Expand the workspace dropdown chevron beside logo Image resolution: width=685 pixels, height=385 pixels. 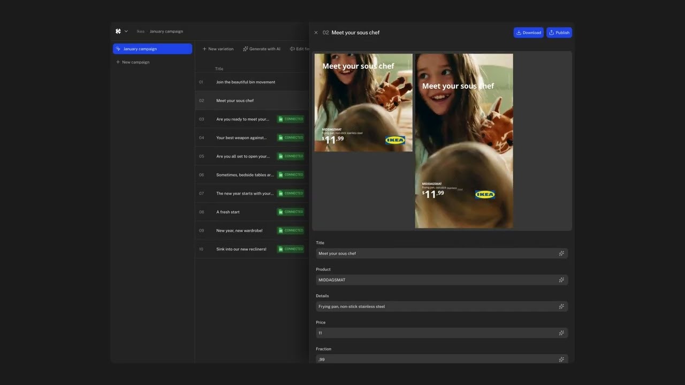[x=126, y=31]
